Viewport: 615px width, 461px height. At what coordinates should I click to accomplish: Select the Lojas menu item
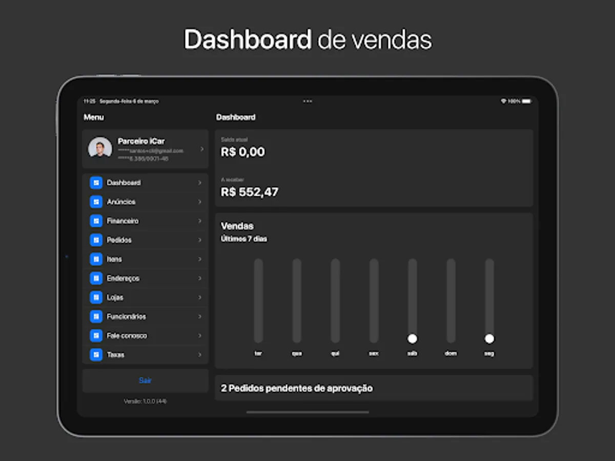click(117, 297)
